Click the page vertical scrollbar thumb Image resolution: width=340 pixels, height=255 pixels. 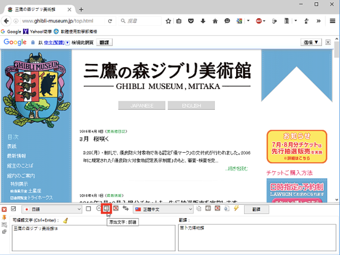pyautogui.click(x=336, y=49)
